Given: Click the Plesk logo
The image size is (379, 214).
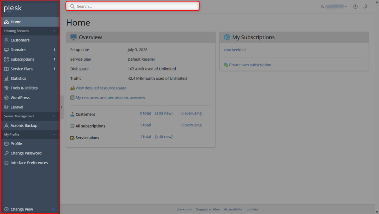Looking at the screenshot, I should point(13,9).
